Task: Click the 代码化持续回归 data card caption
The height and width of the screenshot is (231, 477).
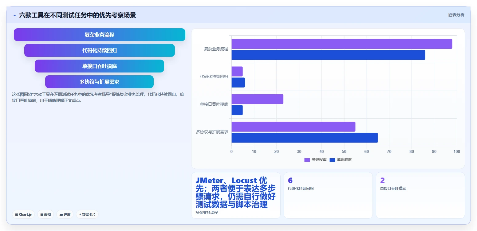Action: [301, 188]
